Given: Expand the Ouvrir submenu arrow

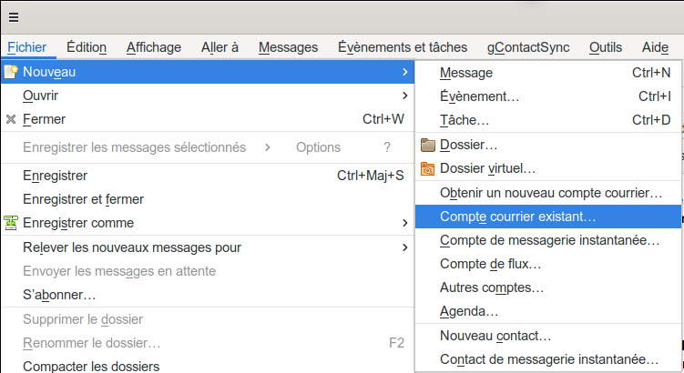Looking at the screenshot, I should [404, 96].
